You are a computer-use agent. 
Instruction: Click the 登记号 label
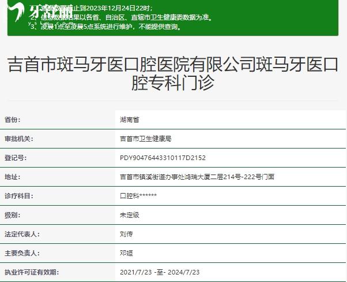(16, 158)
